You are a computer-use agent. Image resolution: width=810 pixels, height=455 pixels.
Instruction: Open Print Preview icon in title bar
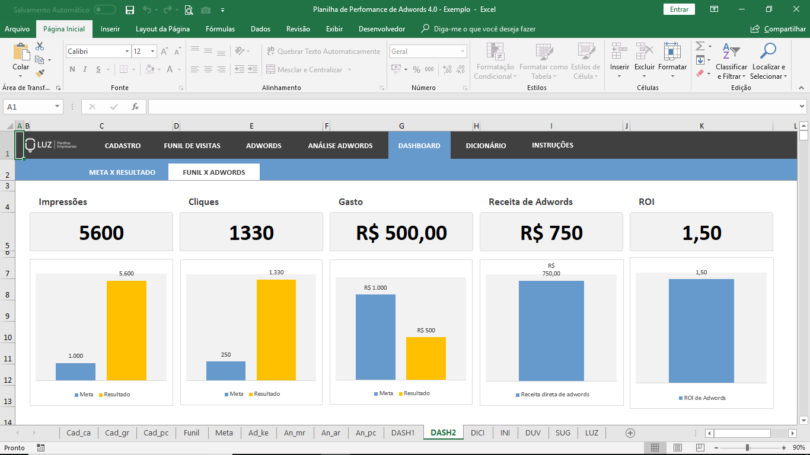point(189,9)
